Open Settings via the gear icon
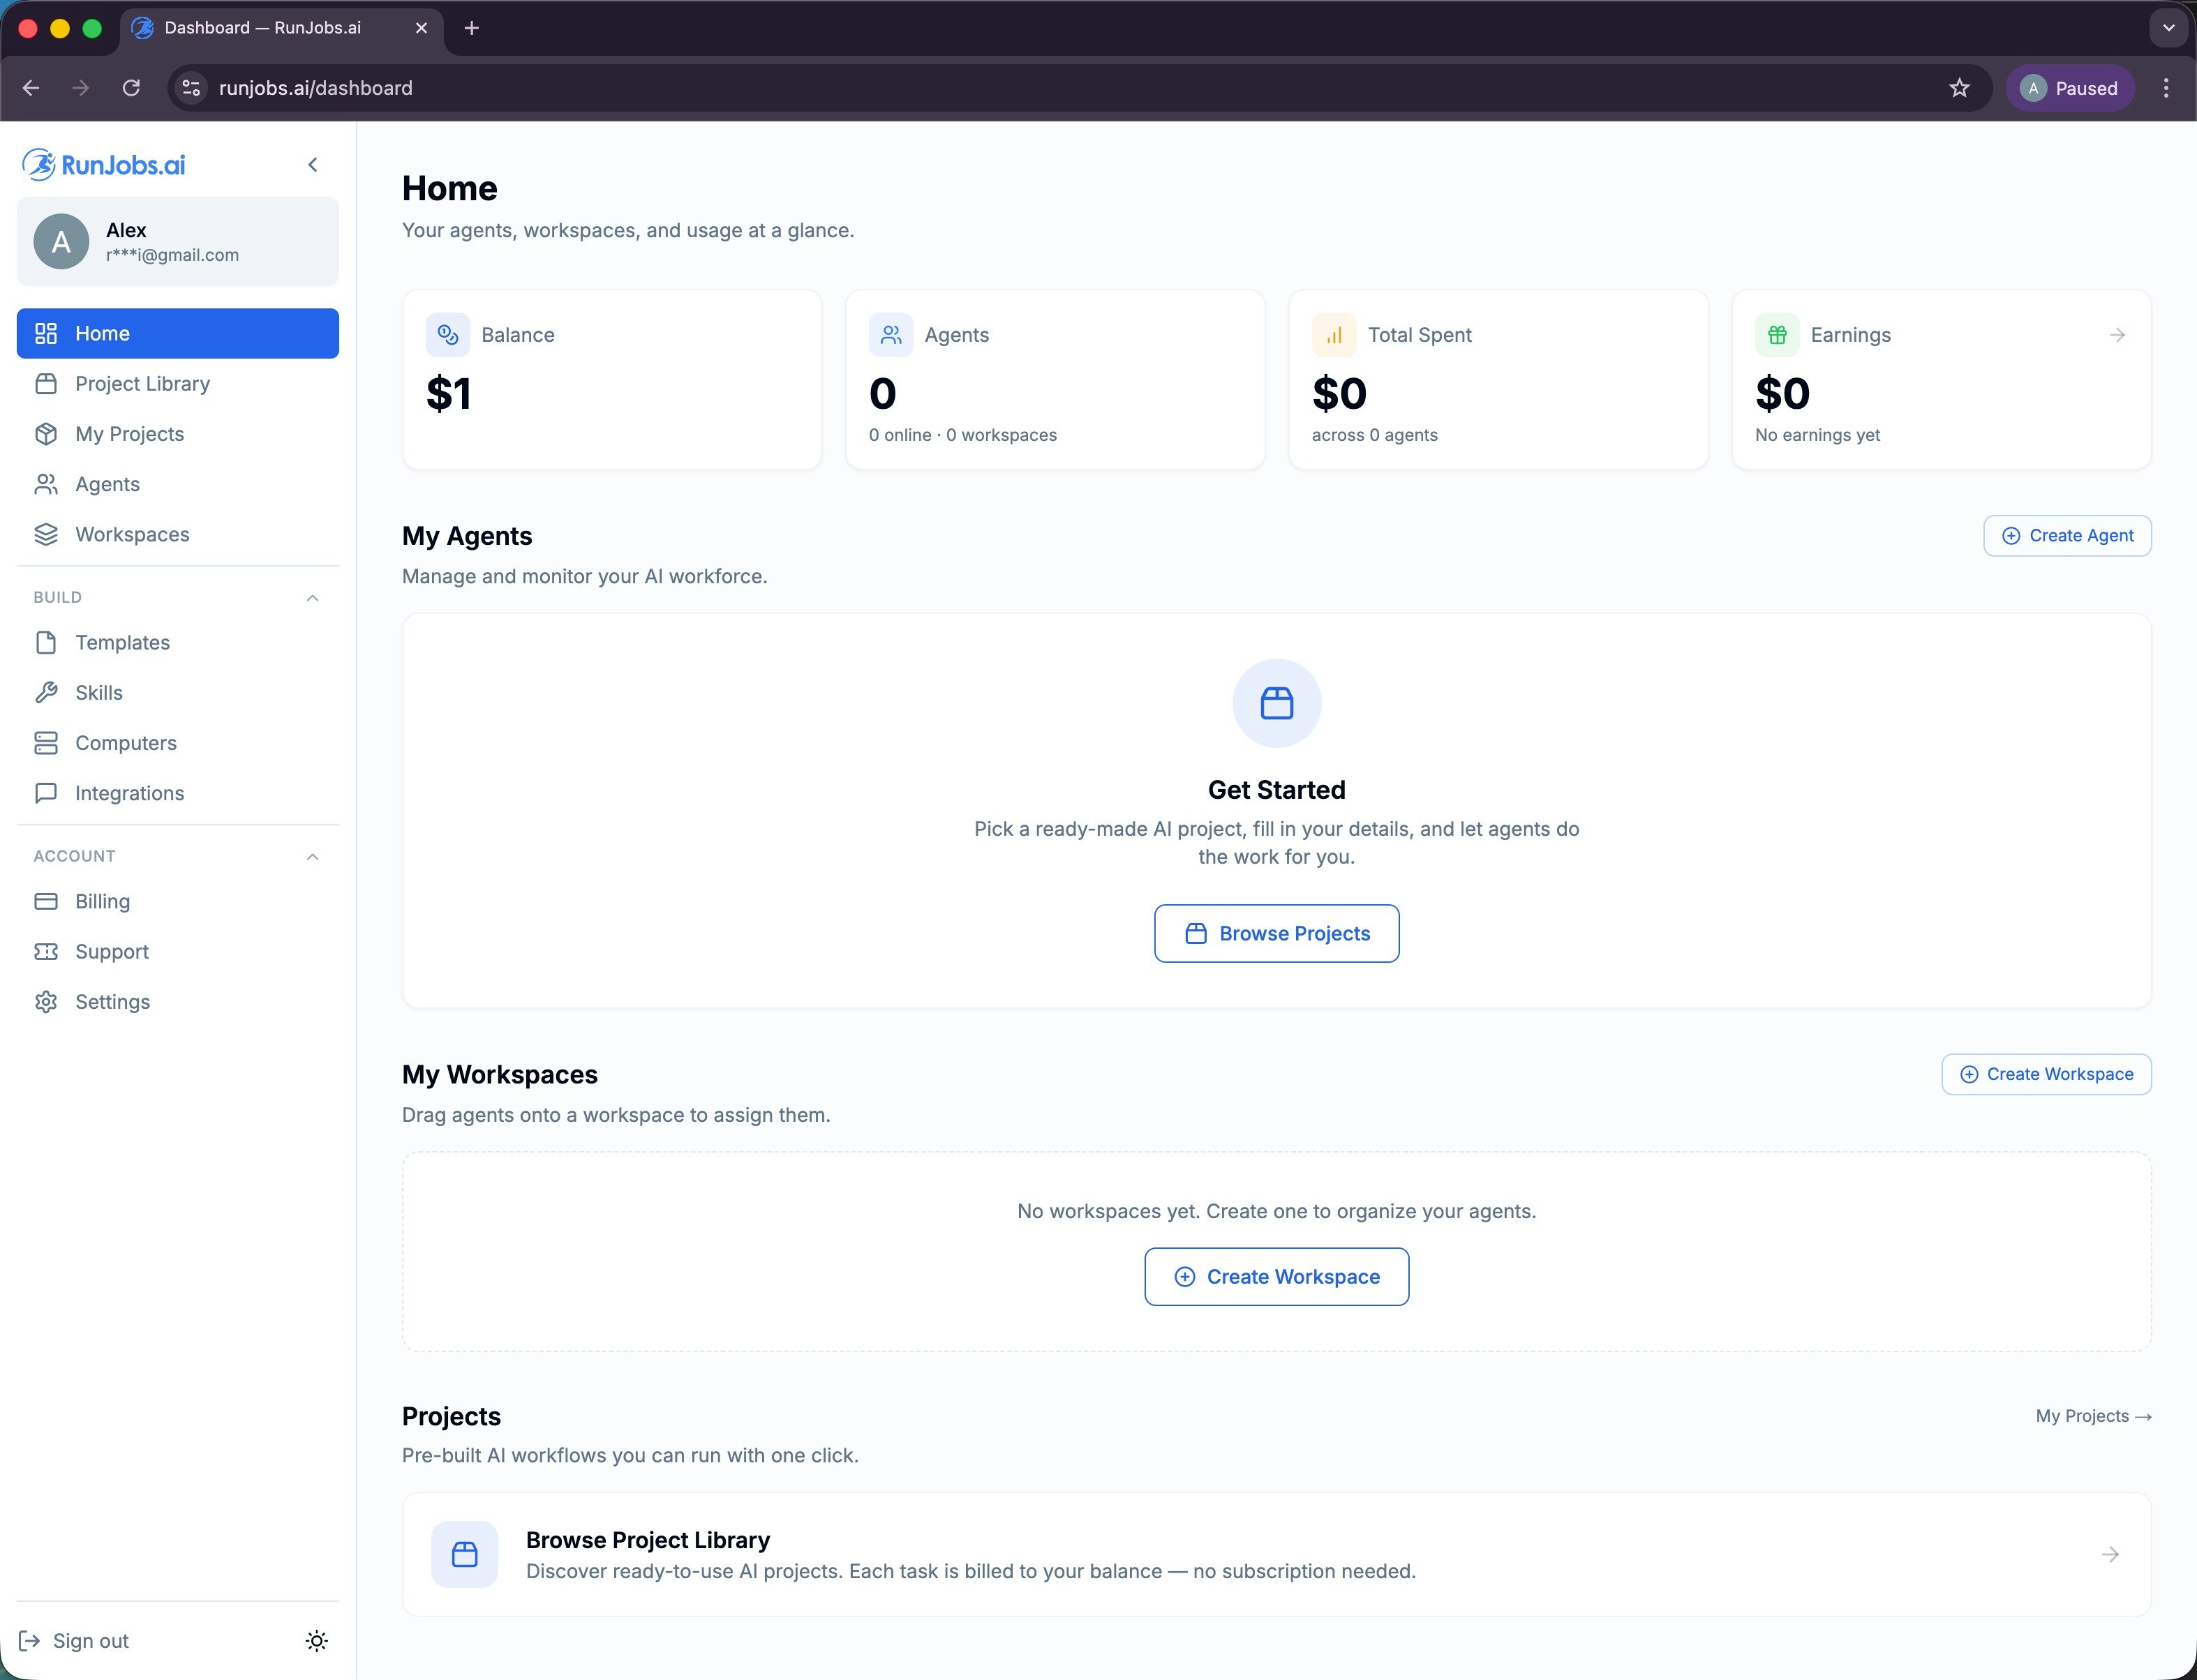 pyautogui.click(x=46, y=1002)
